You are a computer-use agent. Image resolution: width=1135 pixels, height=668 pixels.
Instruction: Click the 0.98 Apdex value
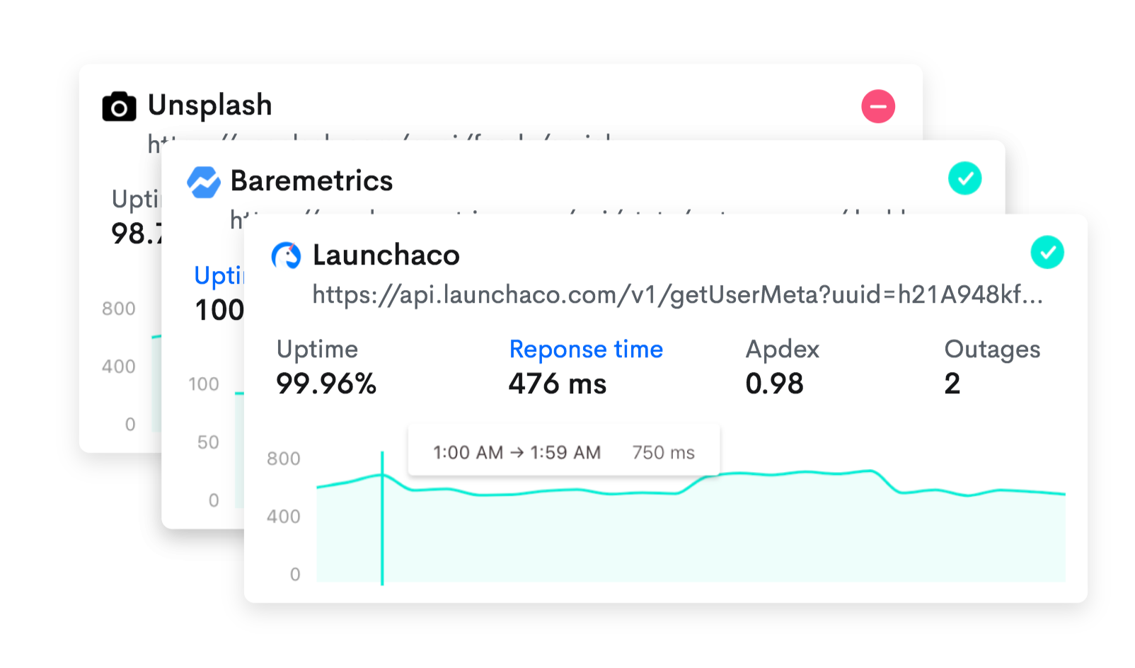point(774,384)
